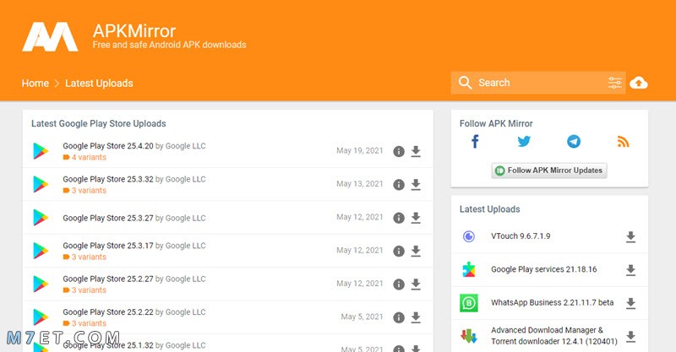Click the May 13, 2021 date
The image size is (676, 352).
(x=360, y=184)
